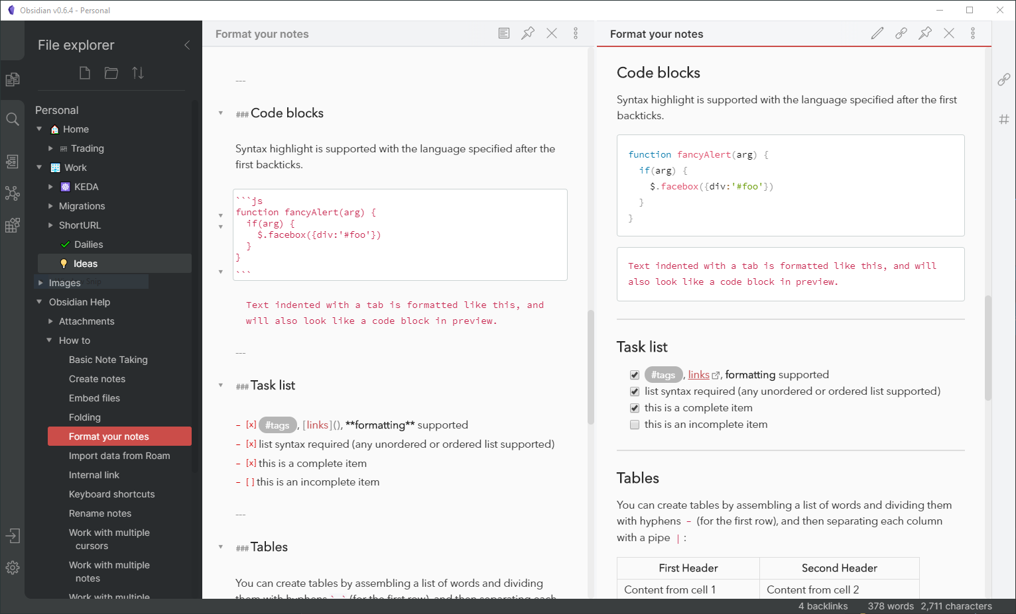Viewport: 1016px width, 614px height.
Task: Click the Personal vault name heading
Action: (x=56, y=110)
